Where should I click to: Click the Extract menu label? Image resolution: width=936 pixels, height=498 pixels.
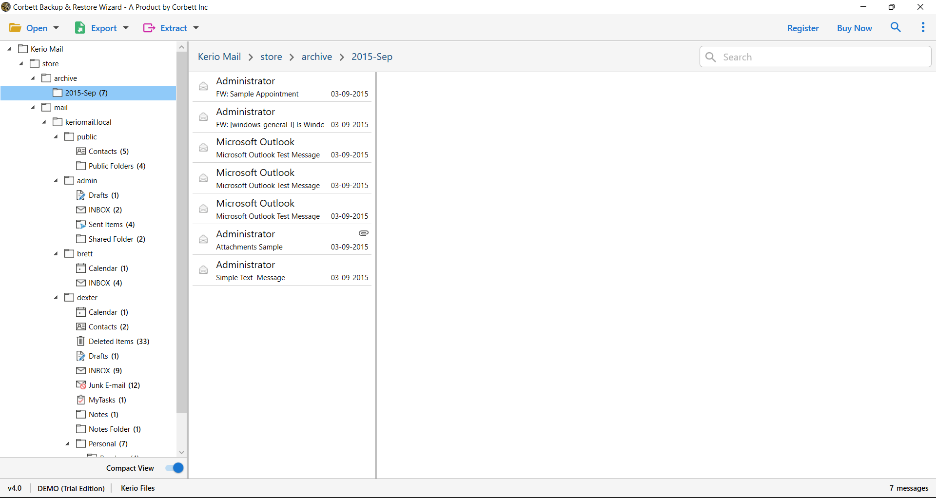(x=174, y=28)
